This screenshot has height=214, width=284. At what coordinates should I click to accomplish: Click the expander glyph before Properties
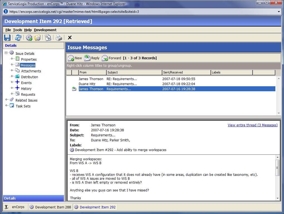coord(12,59)
